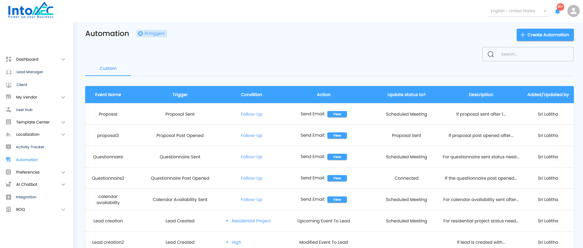Click the 'Connected' status cell

coord(406,178)
